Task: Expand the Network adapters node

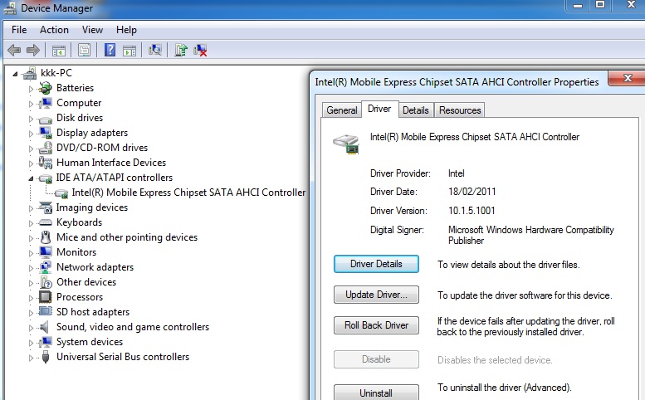Action: tap(31, 268)
